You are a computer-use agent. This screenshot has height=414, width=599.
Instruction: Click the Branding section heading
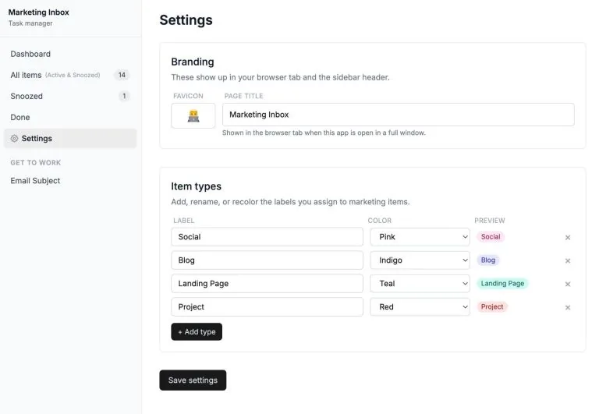point(193,62)
